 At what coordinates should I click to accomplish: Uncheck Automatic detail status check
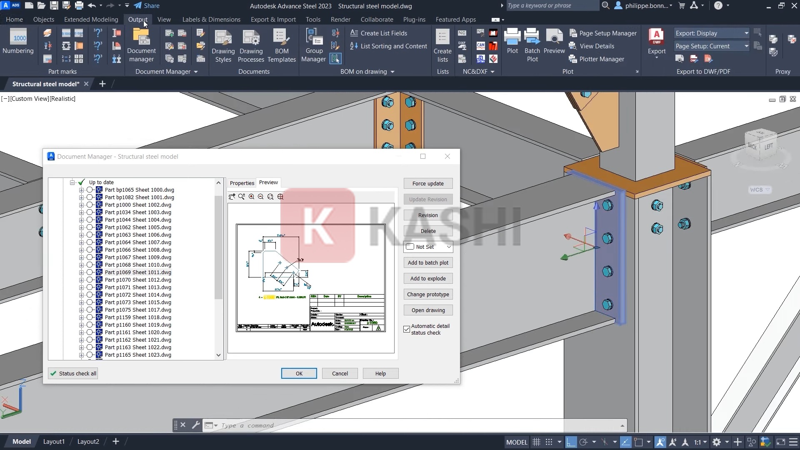click(407, 330)
